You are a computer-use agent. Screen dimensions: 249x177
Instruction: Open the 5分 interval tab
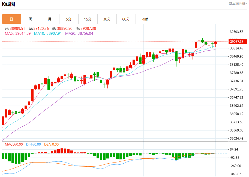click(x=69, y=19)
